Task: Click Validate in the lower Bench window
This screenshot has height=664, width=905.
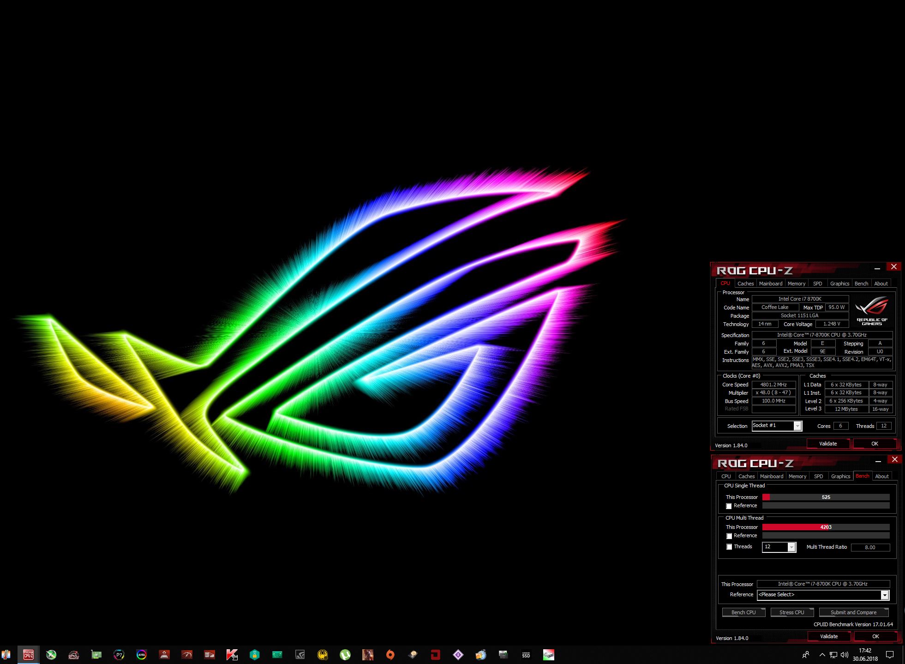Action: click(829, 636)
